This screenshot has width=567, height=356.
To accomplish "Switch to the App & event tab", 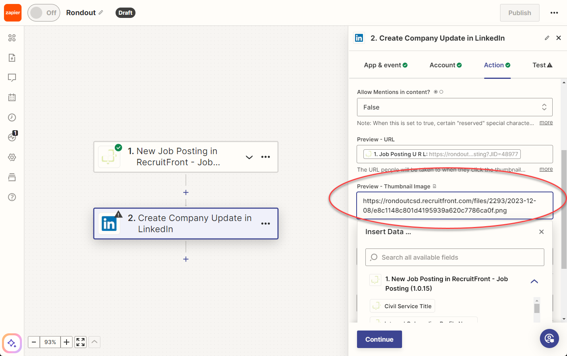I will tap(386, 65).
